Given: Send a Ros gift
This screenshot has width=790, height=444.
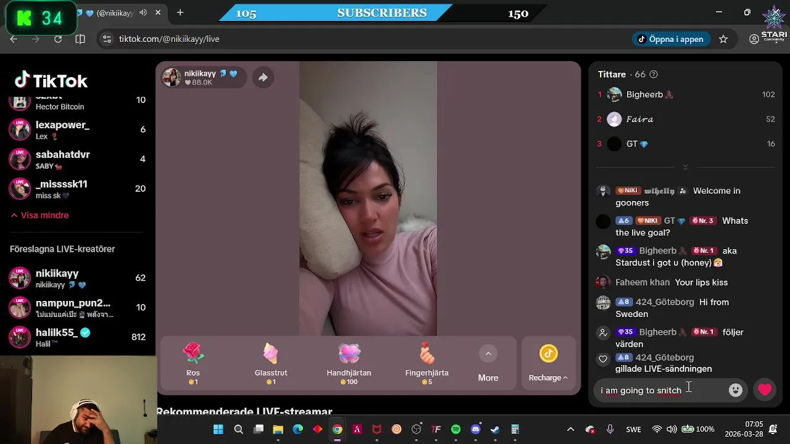Looking at the screenshot, I should (193, 364).
